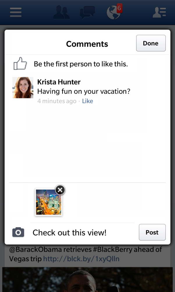This screenshot has width=175, height=292.
Task: Open the attached city photo thumbnail
Action: click(48, 202)
